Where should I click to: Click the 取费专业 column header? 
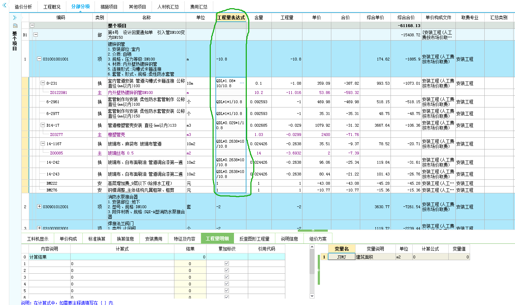tap(470, 17)
